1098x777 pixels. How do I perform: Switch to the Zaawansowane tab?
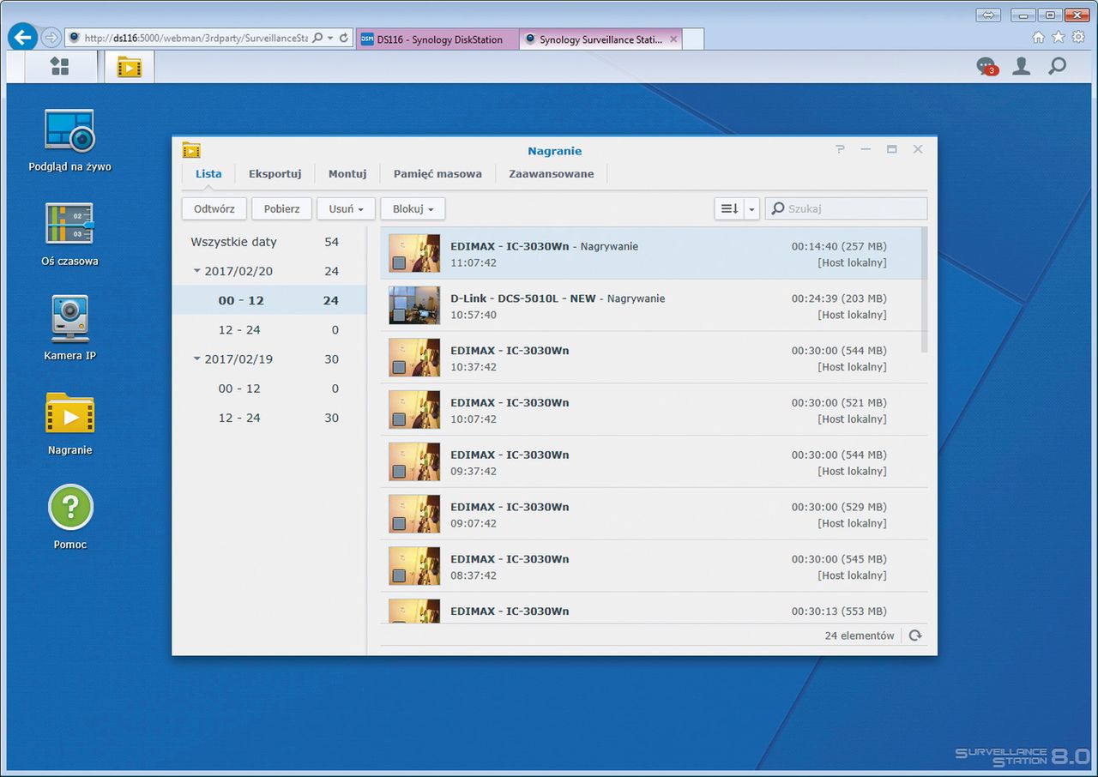[x=552, y=173]
